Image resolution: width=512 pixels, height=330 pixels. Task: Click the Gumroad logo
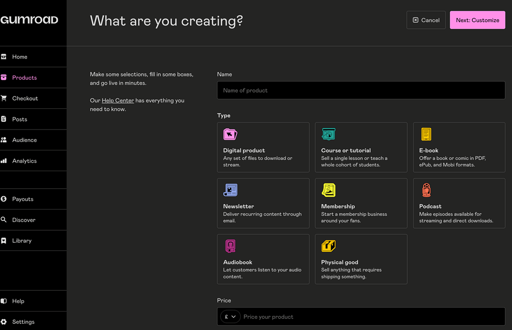pyautogui.click(x=29, y=20)
